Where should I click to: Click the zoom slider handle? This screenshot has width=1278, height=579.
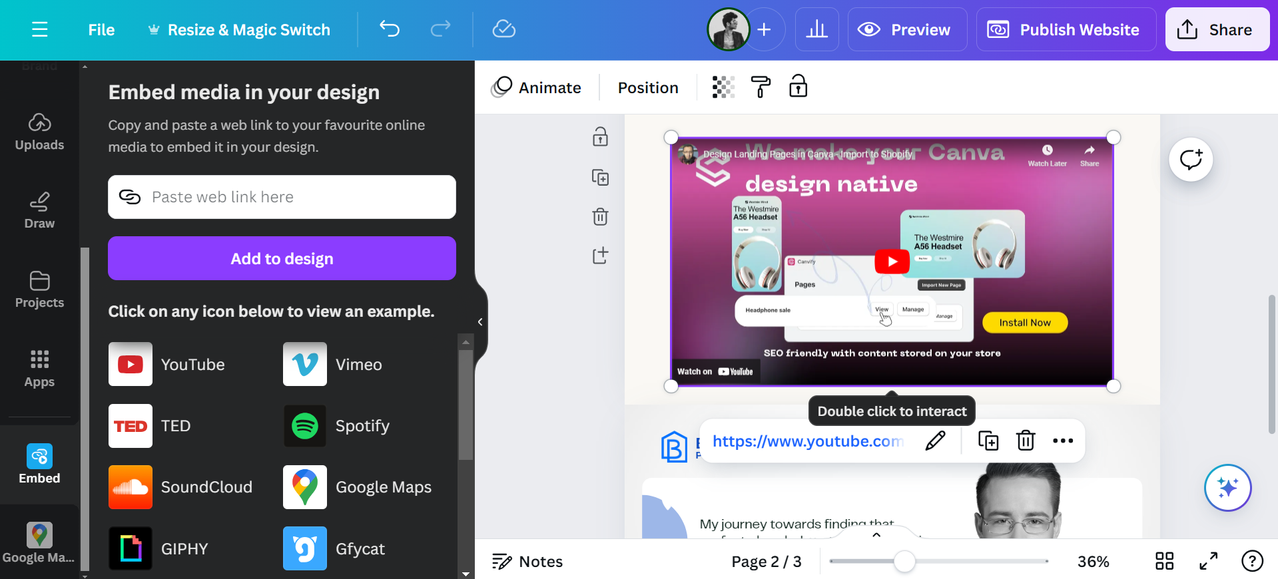pos(904,561)
